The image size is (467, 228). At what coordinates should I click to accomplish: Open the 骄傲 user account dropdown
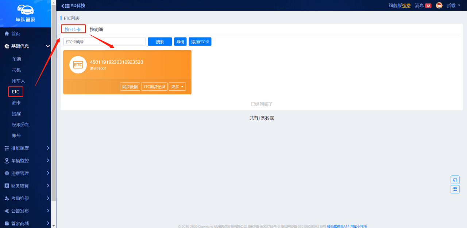pyautogui.click(x=454, y=5)
